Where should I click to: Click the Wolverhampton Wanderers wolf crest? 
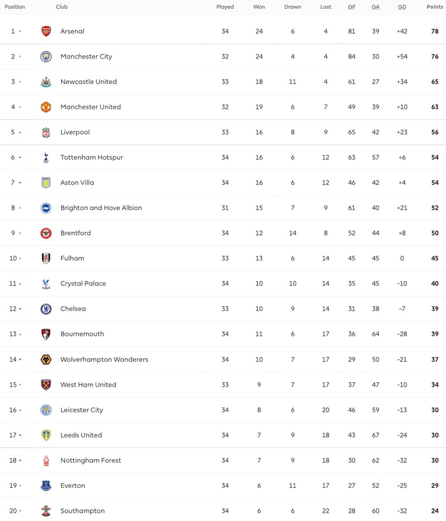(46, 359)
